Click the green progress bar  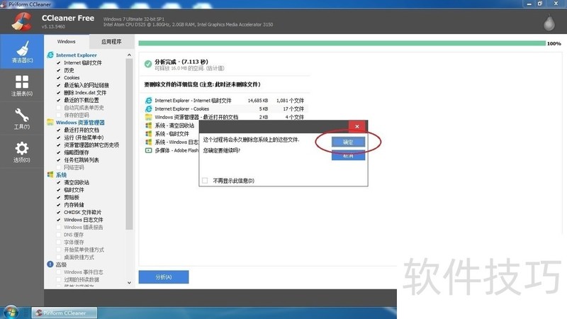coord(342,43)
